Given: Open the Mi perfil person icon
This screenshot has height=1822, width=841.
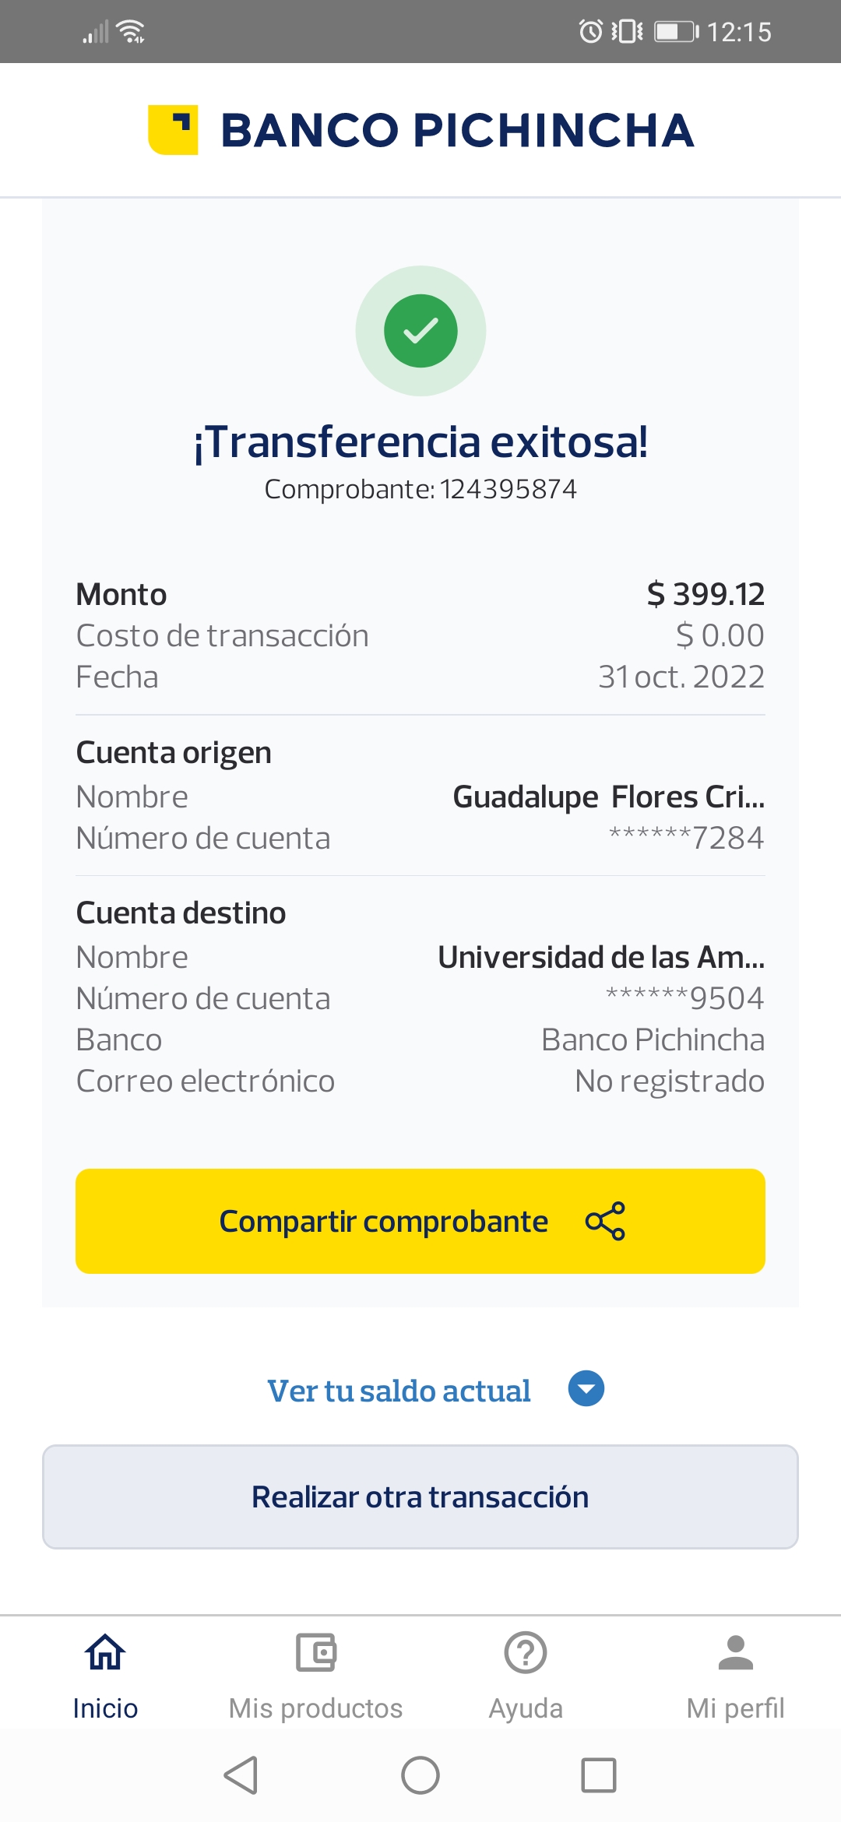Looking at the screenshot, I should click(x=735, y=1652).
